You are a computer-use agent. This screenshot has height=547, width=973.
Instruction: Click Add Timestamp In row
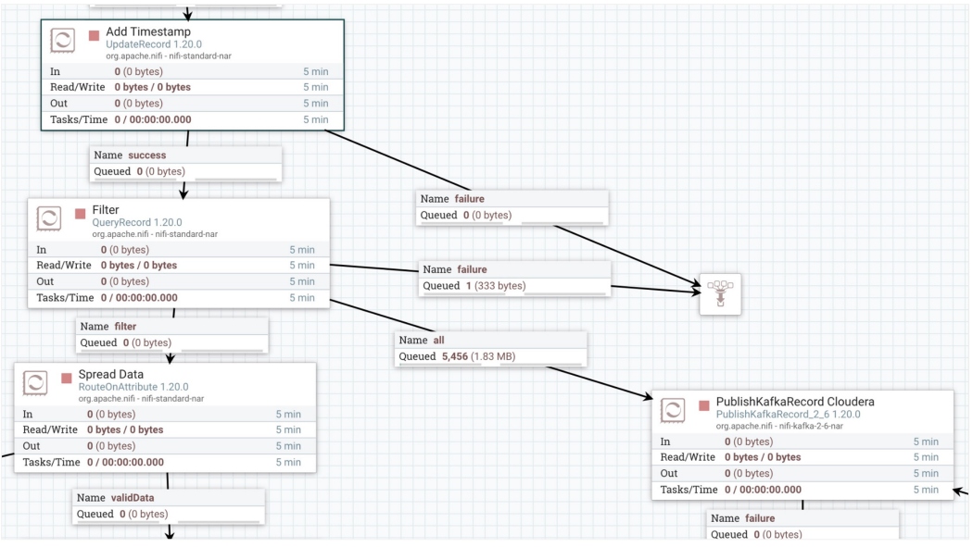pos(193,72)
